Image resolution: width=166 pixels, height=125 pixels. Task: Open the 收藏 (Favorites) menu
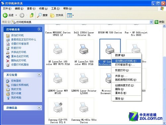(x=43, y=9)
